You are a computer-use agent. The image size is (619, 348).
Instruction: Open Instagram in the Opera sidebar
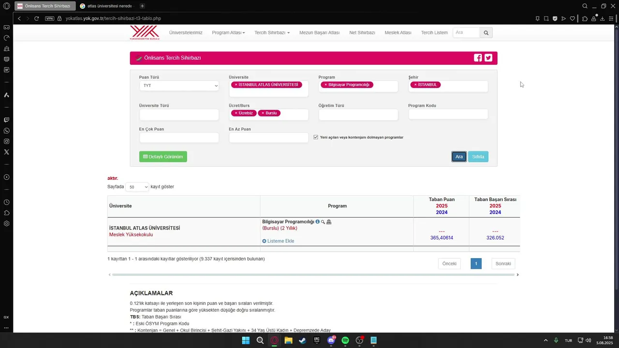(6, 141)
